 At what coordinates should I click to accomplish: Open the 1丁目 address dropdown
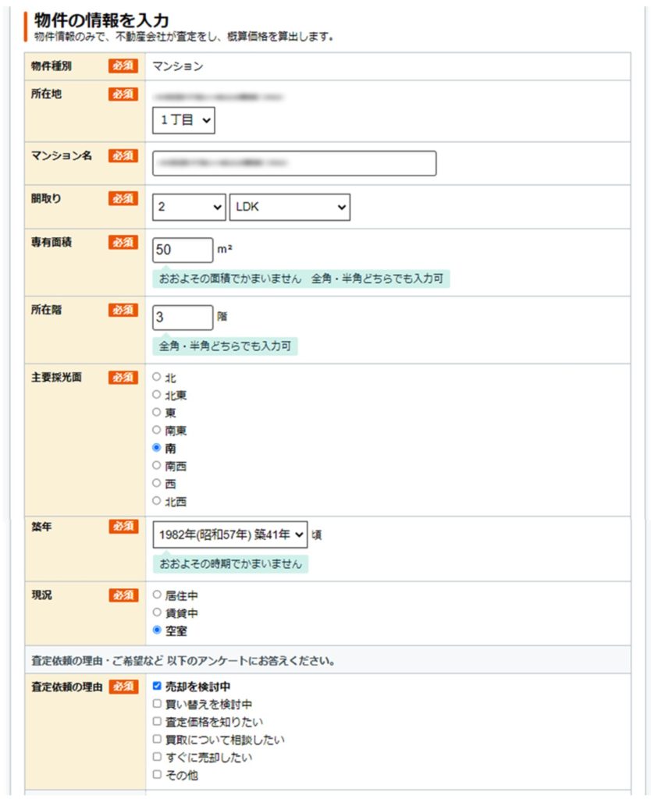coord(183,120)
